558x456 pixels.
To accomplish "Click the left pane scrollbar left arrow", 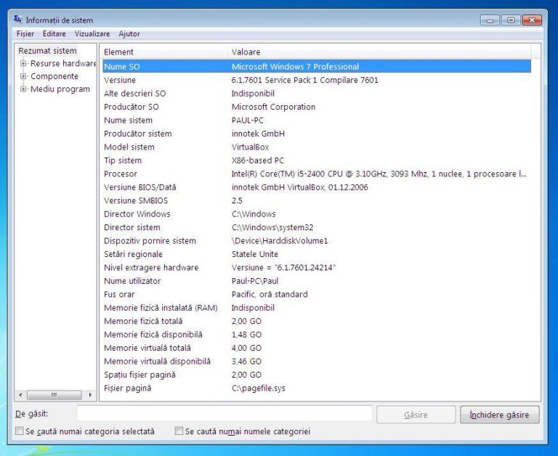I will coord(20,395).
